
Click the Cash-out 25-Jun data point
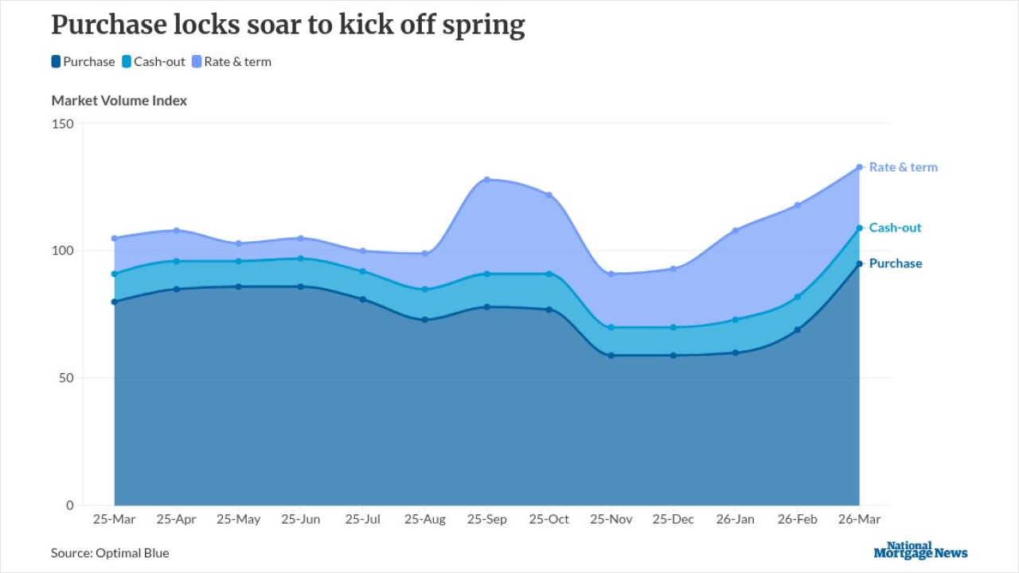301,259
